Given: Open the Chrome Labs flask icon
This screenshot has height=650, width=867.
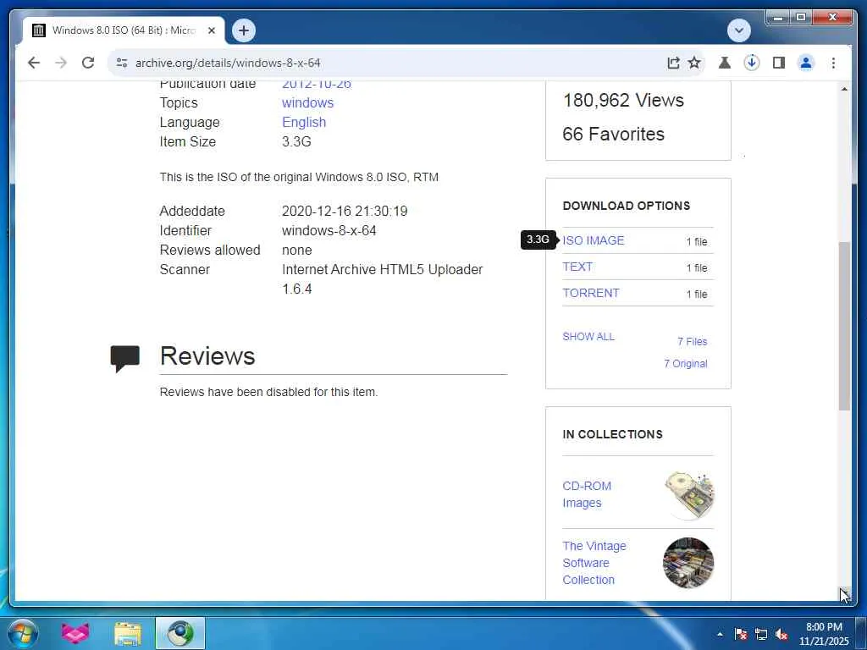Looking at the screenshot, I should pyautogui.click(x=725, y=63).
